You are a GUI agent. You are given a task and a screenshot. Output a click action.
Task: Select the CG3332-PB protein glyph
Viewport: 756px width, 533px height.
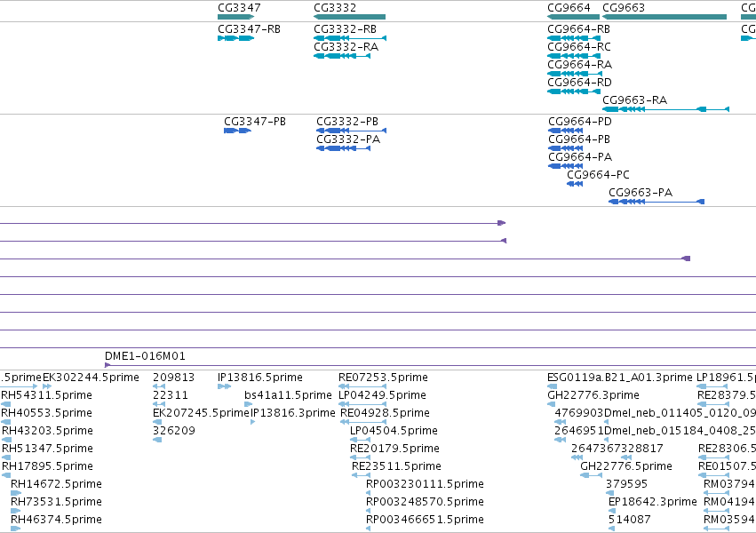352,131
